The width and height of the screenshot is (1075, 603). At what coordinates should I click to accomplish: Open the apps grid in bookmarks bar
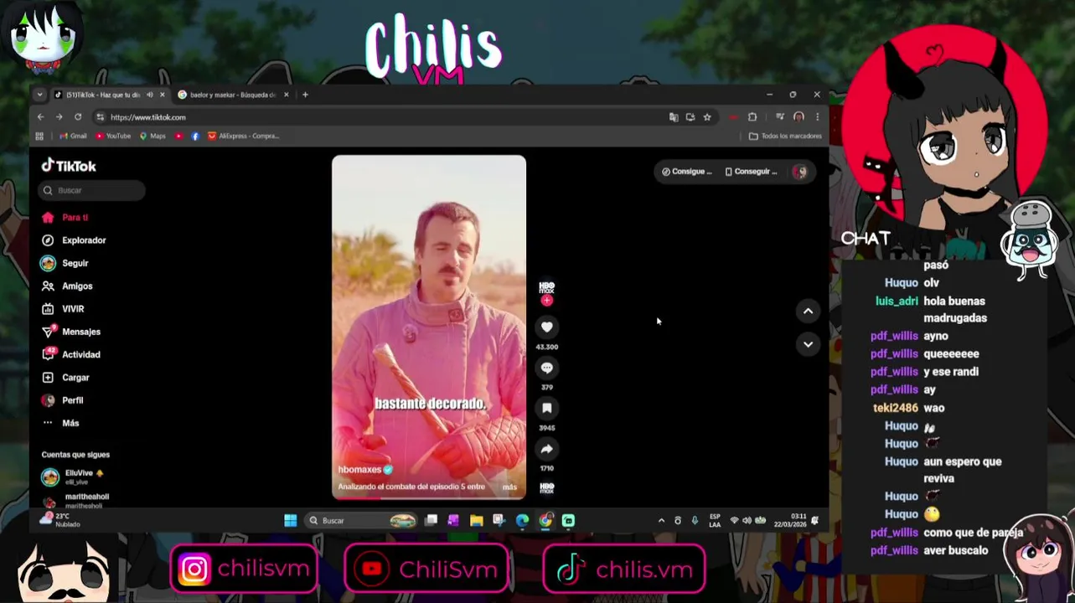point(39,136)
